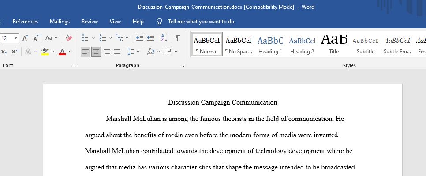Apply red font color
Image resolution: width=426 pixels, height=176 pixels.
[62, 52]
